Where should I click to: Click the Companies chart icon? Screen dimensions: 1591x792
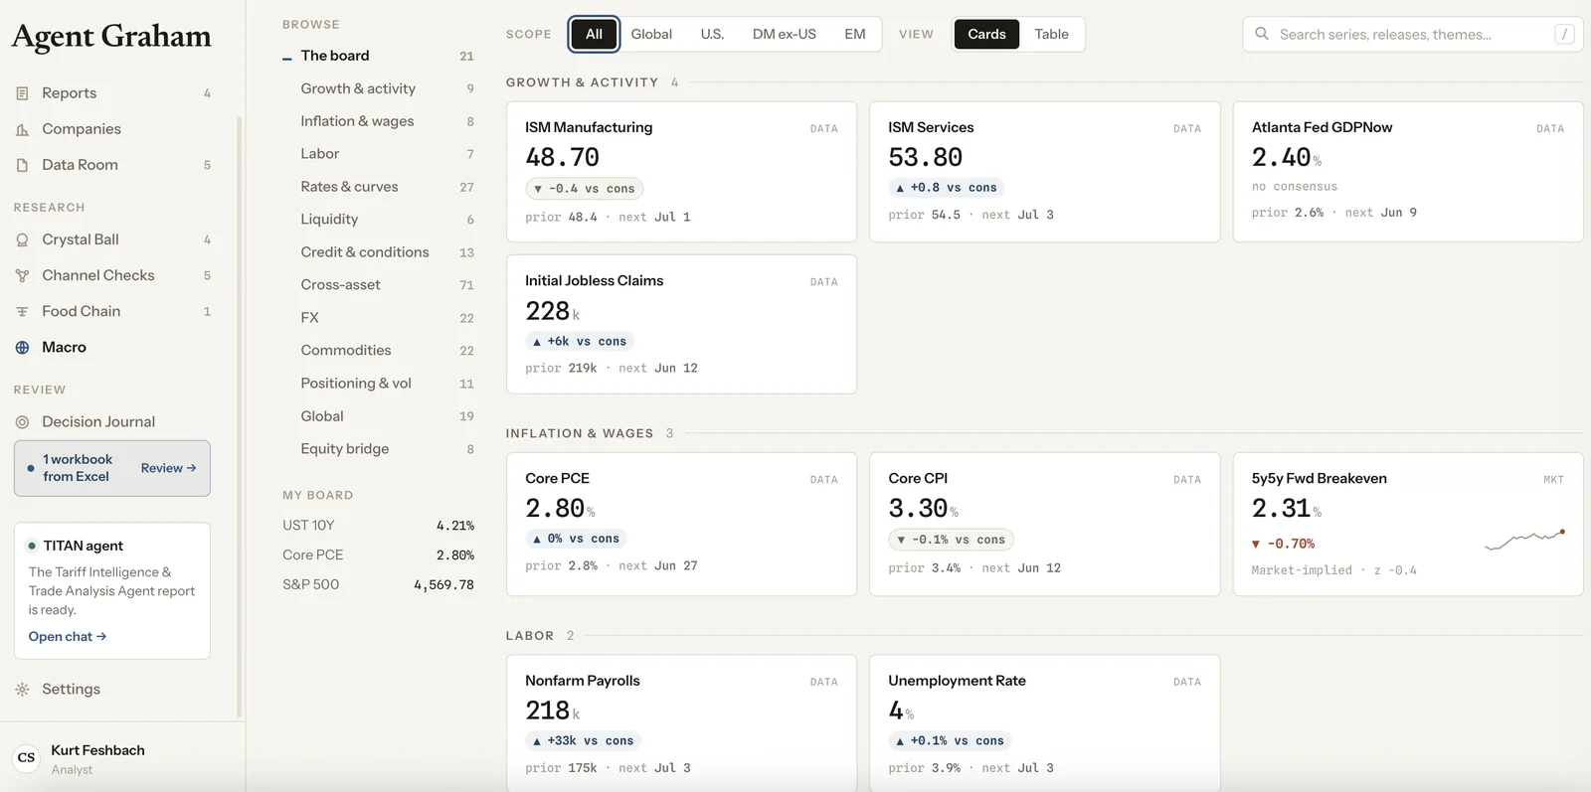point(22,129)
